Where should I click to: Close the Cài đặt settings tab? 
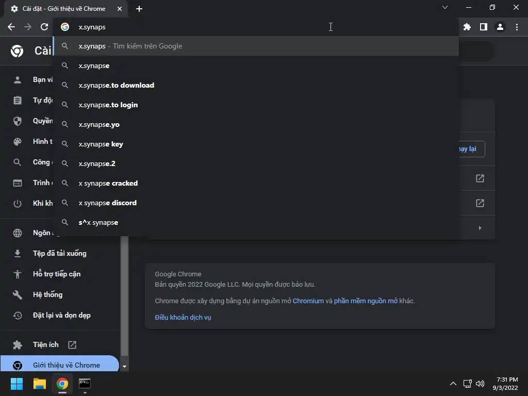[120, 9]
